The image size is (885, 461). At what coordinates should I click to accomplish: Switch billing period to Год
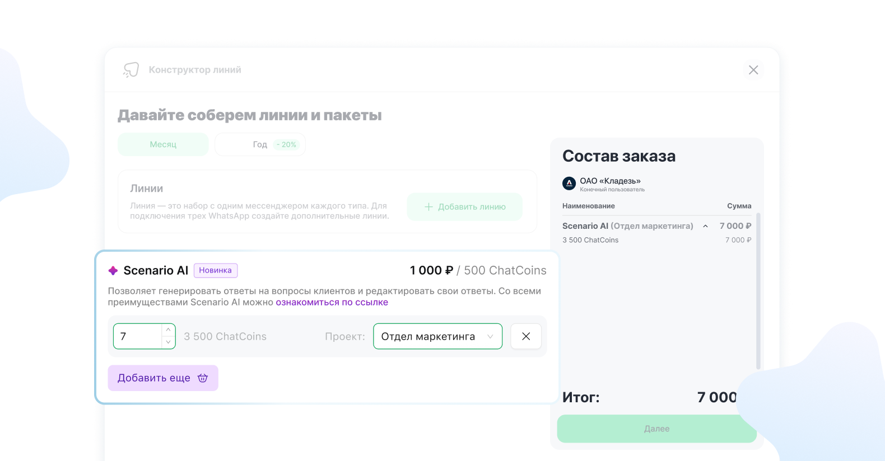(259, 144)
